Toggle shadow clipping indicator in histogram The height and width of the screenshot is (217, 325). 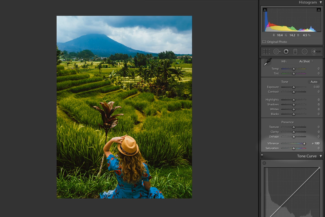tap(265, 10)
